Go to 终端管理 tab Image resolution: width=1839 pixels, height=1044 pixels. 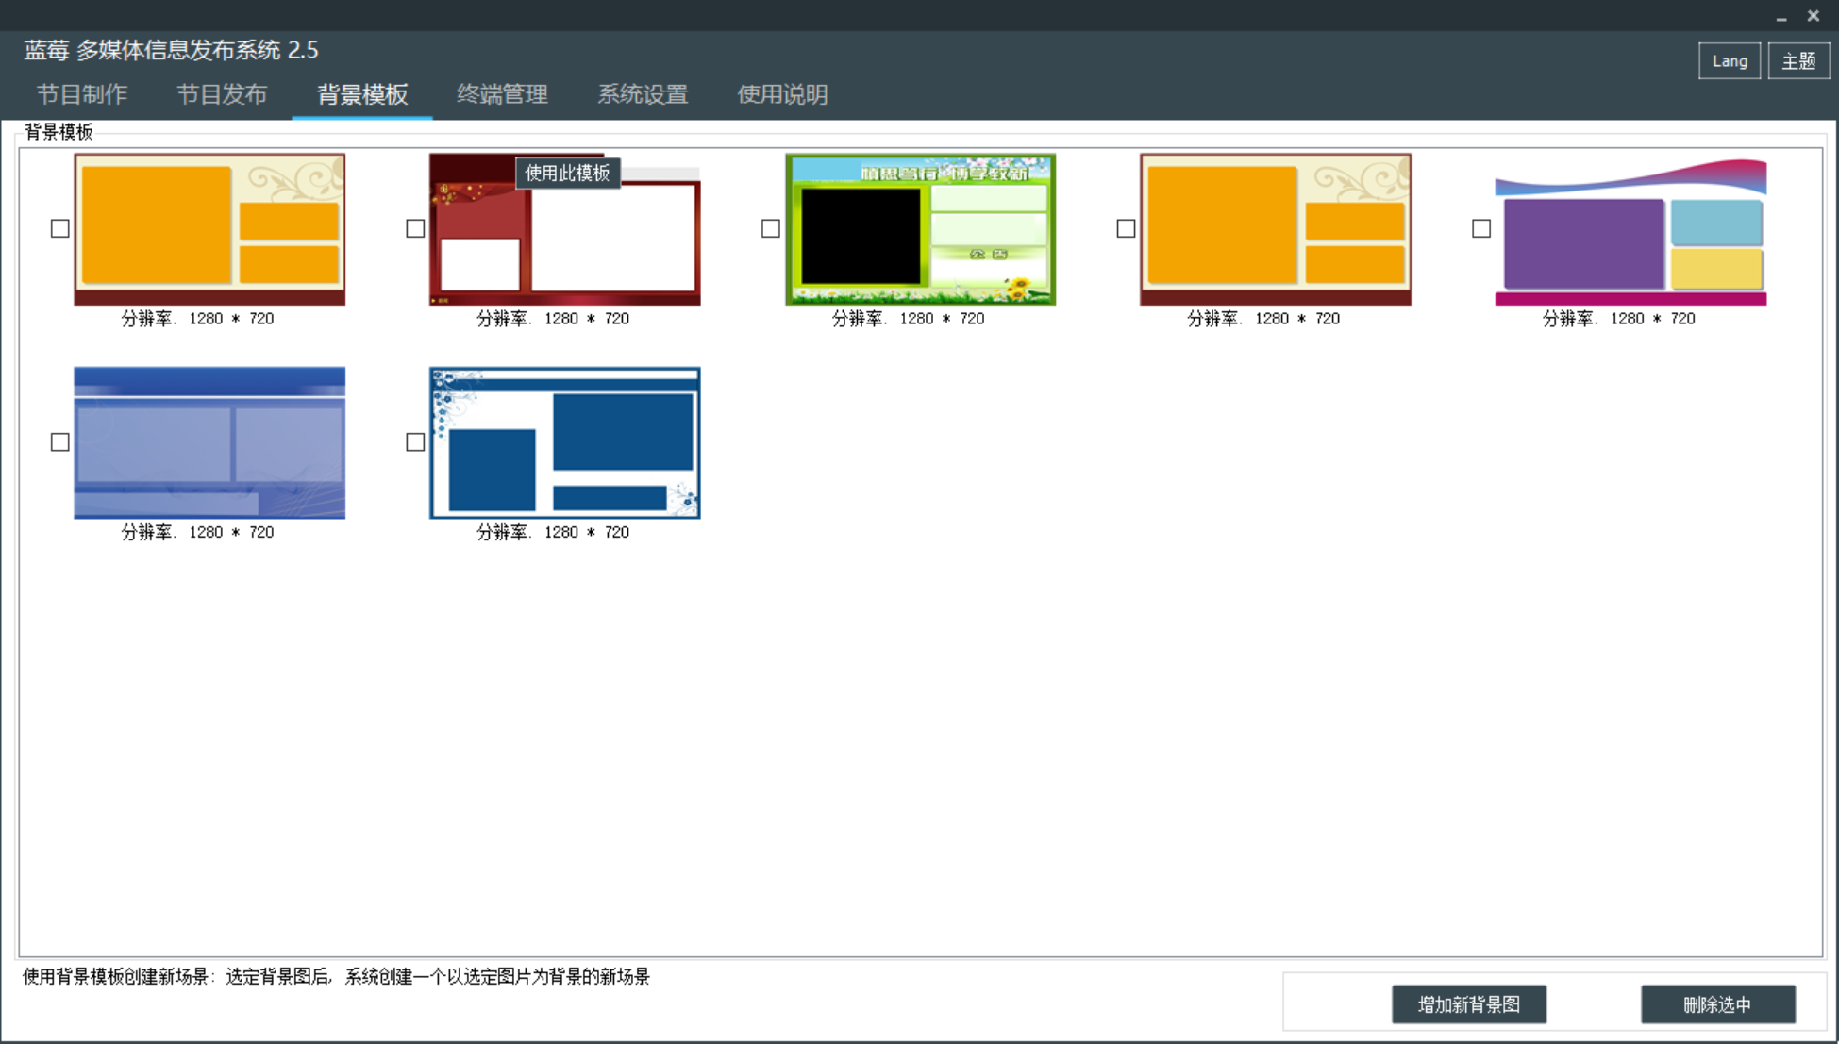[502, 94]
